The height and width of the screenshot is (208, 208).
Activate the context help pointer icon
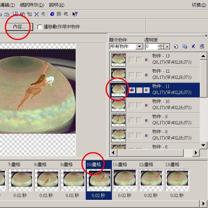click(75, 14)
